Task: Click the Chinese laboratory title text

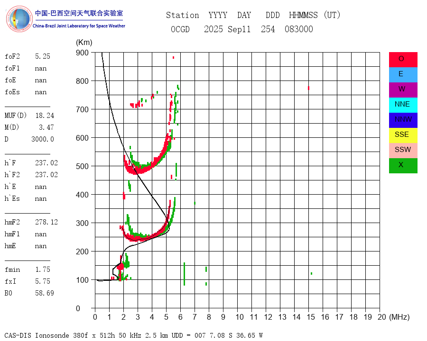Action: (79, 13)
